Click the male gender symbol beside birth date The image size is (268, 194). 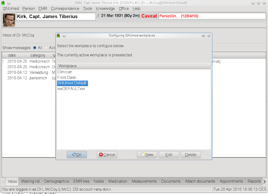tap(98, 16)
